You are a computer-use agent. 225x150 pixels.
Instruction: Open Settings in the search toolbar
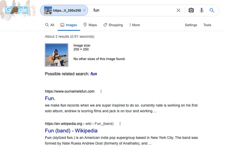pyautogui.click(x=191, y=25)
